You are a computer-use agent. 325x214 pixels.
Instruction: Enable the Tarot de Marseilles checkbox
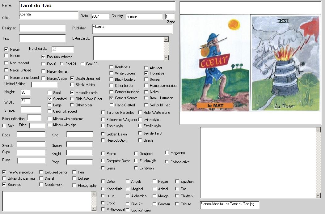[103, 113]
